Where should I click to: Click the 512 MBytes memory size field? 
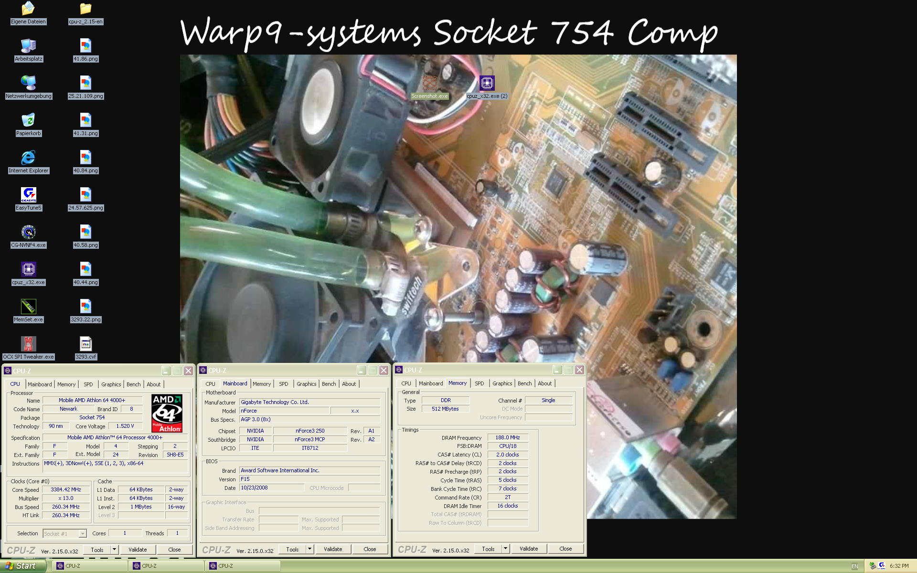(x=445, y=409)
